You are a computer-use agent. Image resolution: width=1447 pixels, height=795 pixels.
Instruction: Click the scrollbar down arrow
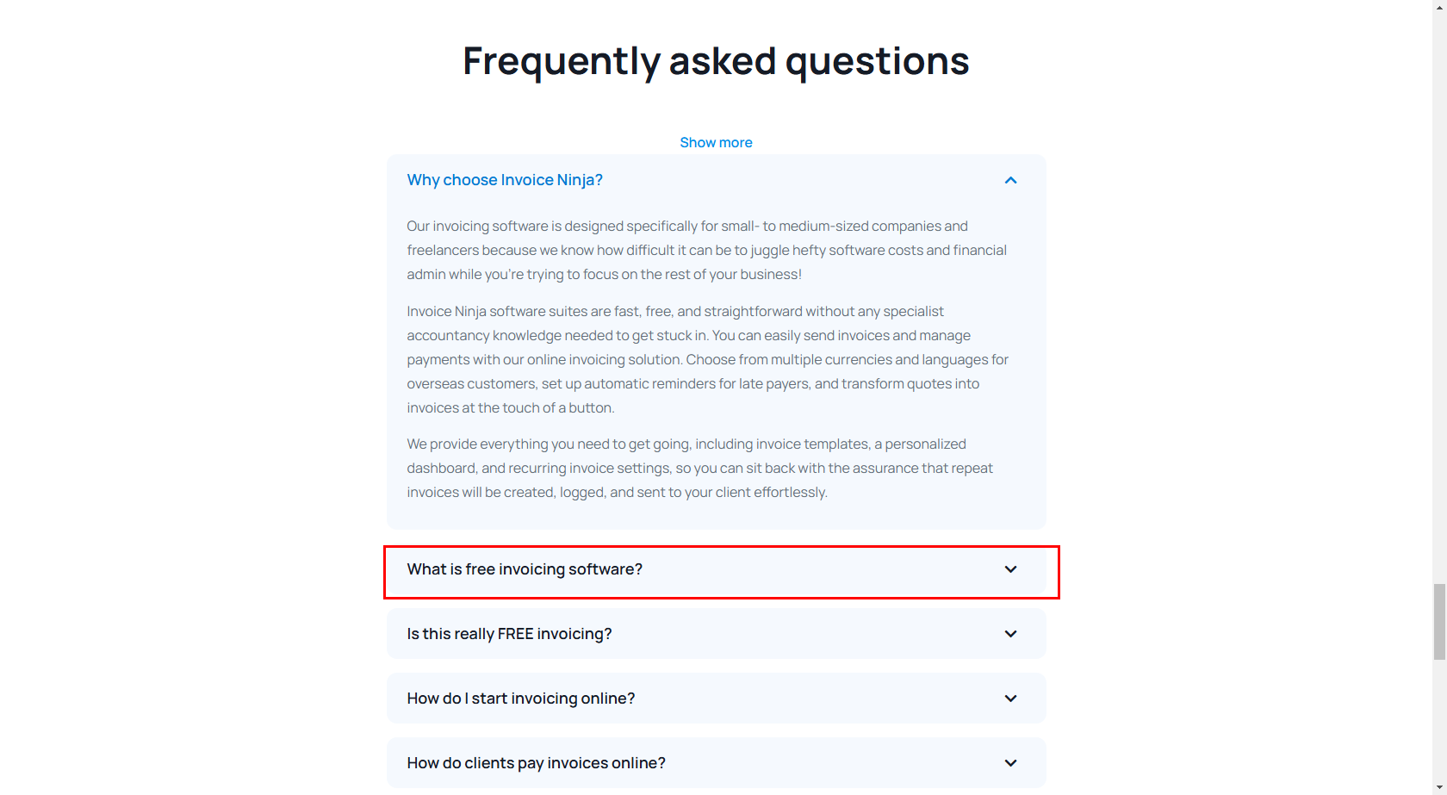[1439, 788]
